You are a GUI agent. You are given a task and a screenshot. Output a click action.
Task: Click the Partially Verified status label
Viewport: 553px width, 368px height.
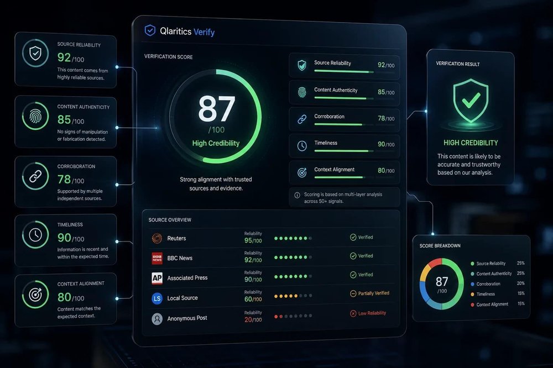(x=373, y=293)
